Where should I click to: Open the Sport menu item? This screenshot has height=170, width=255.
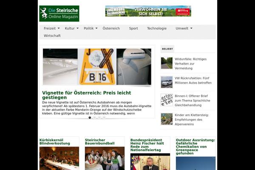(133, 28)
